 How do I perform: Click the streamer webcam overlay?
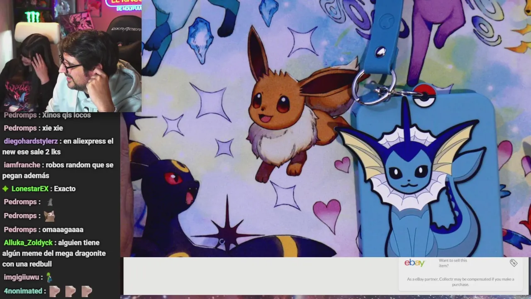pyautogui.click(x=71, y=56)
